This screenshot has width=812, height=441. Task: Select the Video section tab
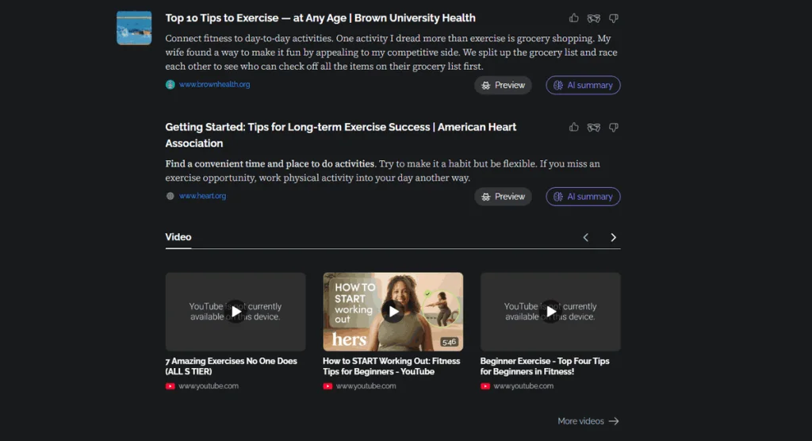tap(178, 237)
